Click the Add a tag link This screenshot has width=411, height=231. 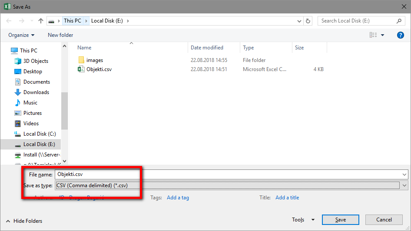click(178, 198)
